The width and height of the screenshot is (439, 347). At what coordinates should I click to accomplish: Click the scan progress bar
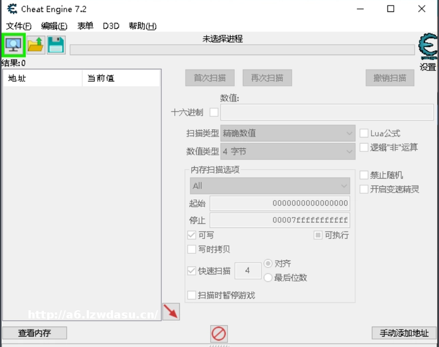pos(241,50)
